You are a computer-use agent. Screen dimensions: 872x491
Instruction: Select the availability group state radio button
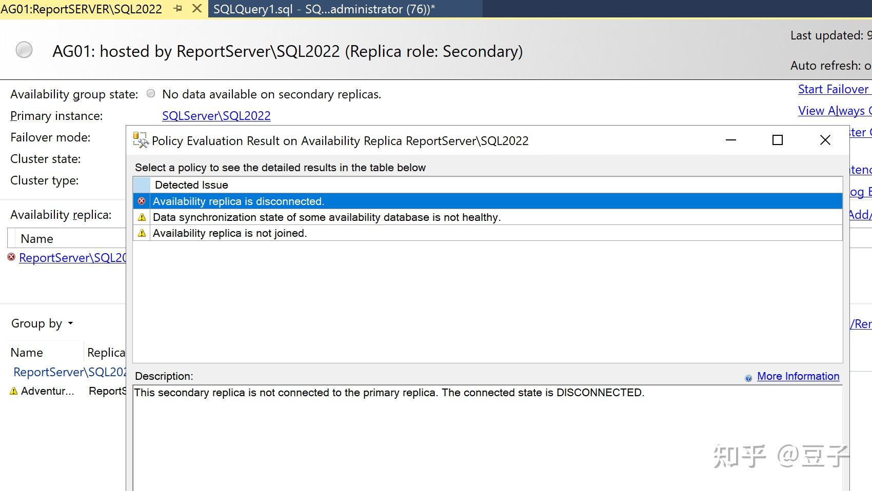pos(151,93)
